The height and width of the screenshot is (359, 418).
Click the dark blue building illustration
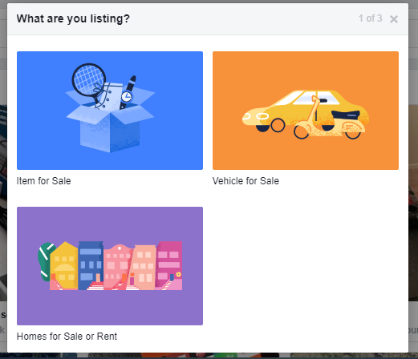tap(91, 264)
